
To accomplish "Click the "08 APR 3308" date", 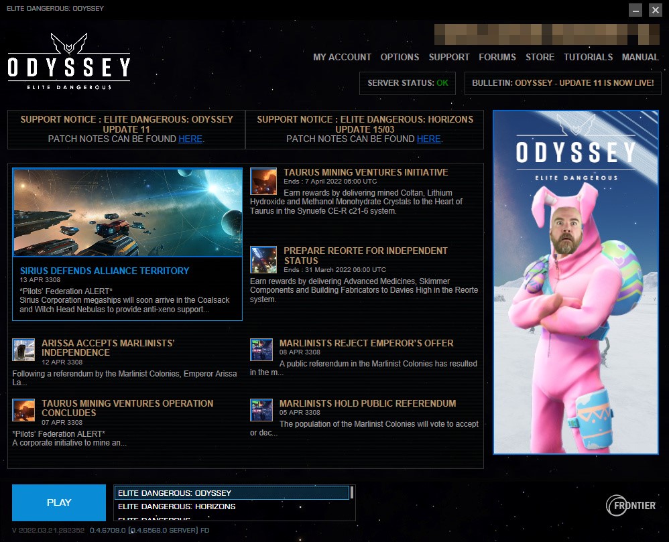I will click(300, 352).
